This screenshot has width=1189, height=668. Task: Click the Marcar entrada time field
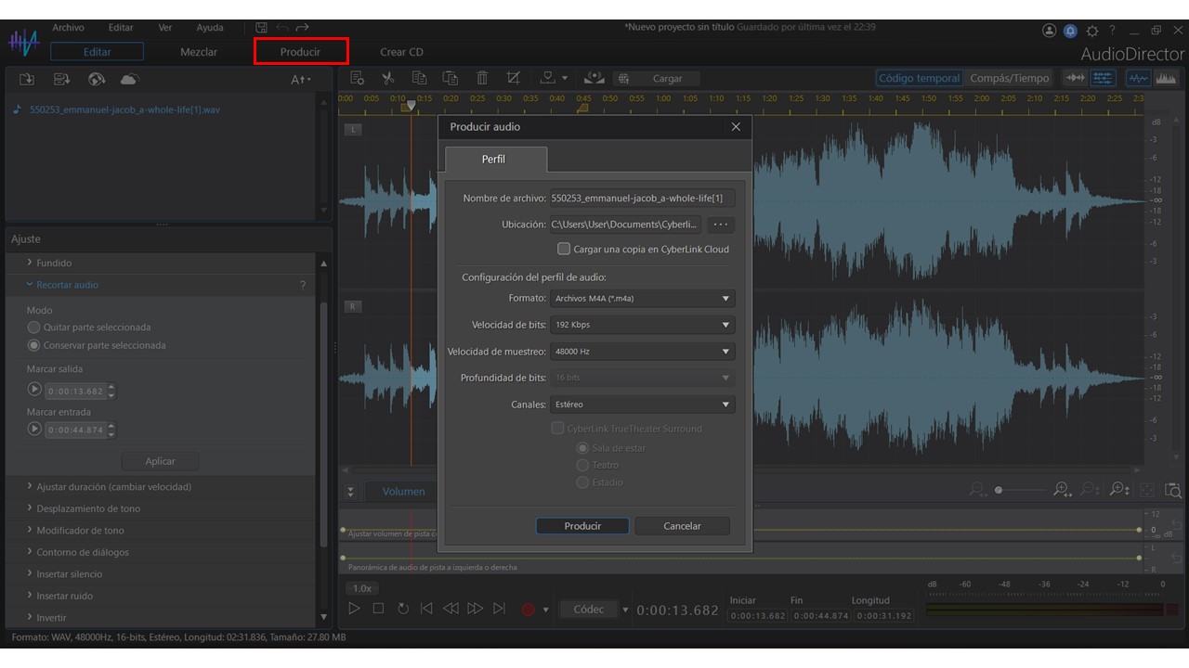point(76,430)
